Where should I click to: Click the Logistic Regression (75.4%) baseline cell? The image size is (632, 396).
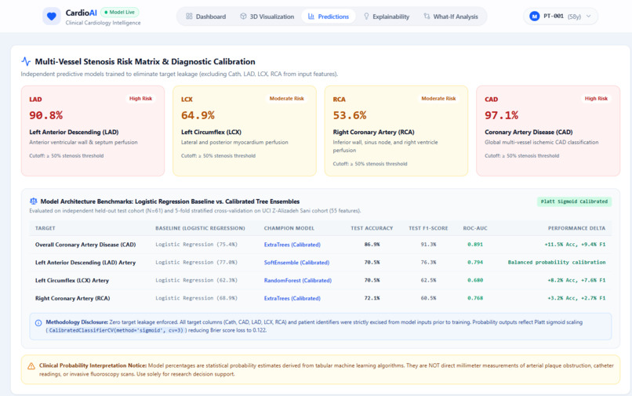[x=196, y=245]
